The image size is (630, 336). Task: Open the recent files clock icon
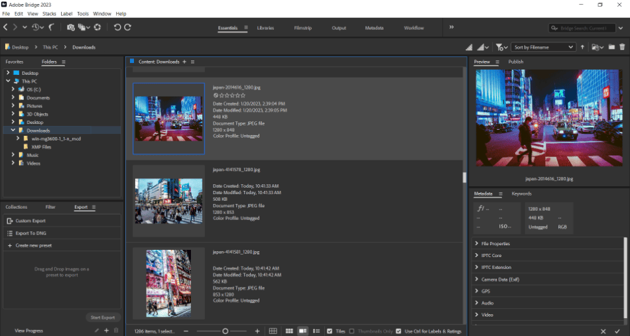[36, 27]
